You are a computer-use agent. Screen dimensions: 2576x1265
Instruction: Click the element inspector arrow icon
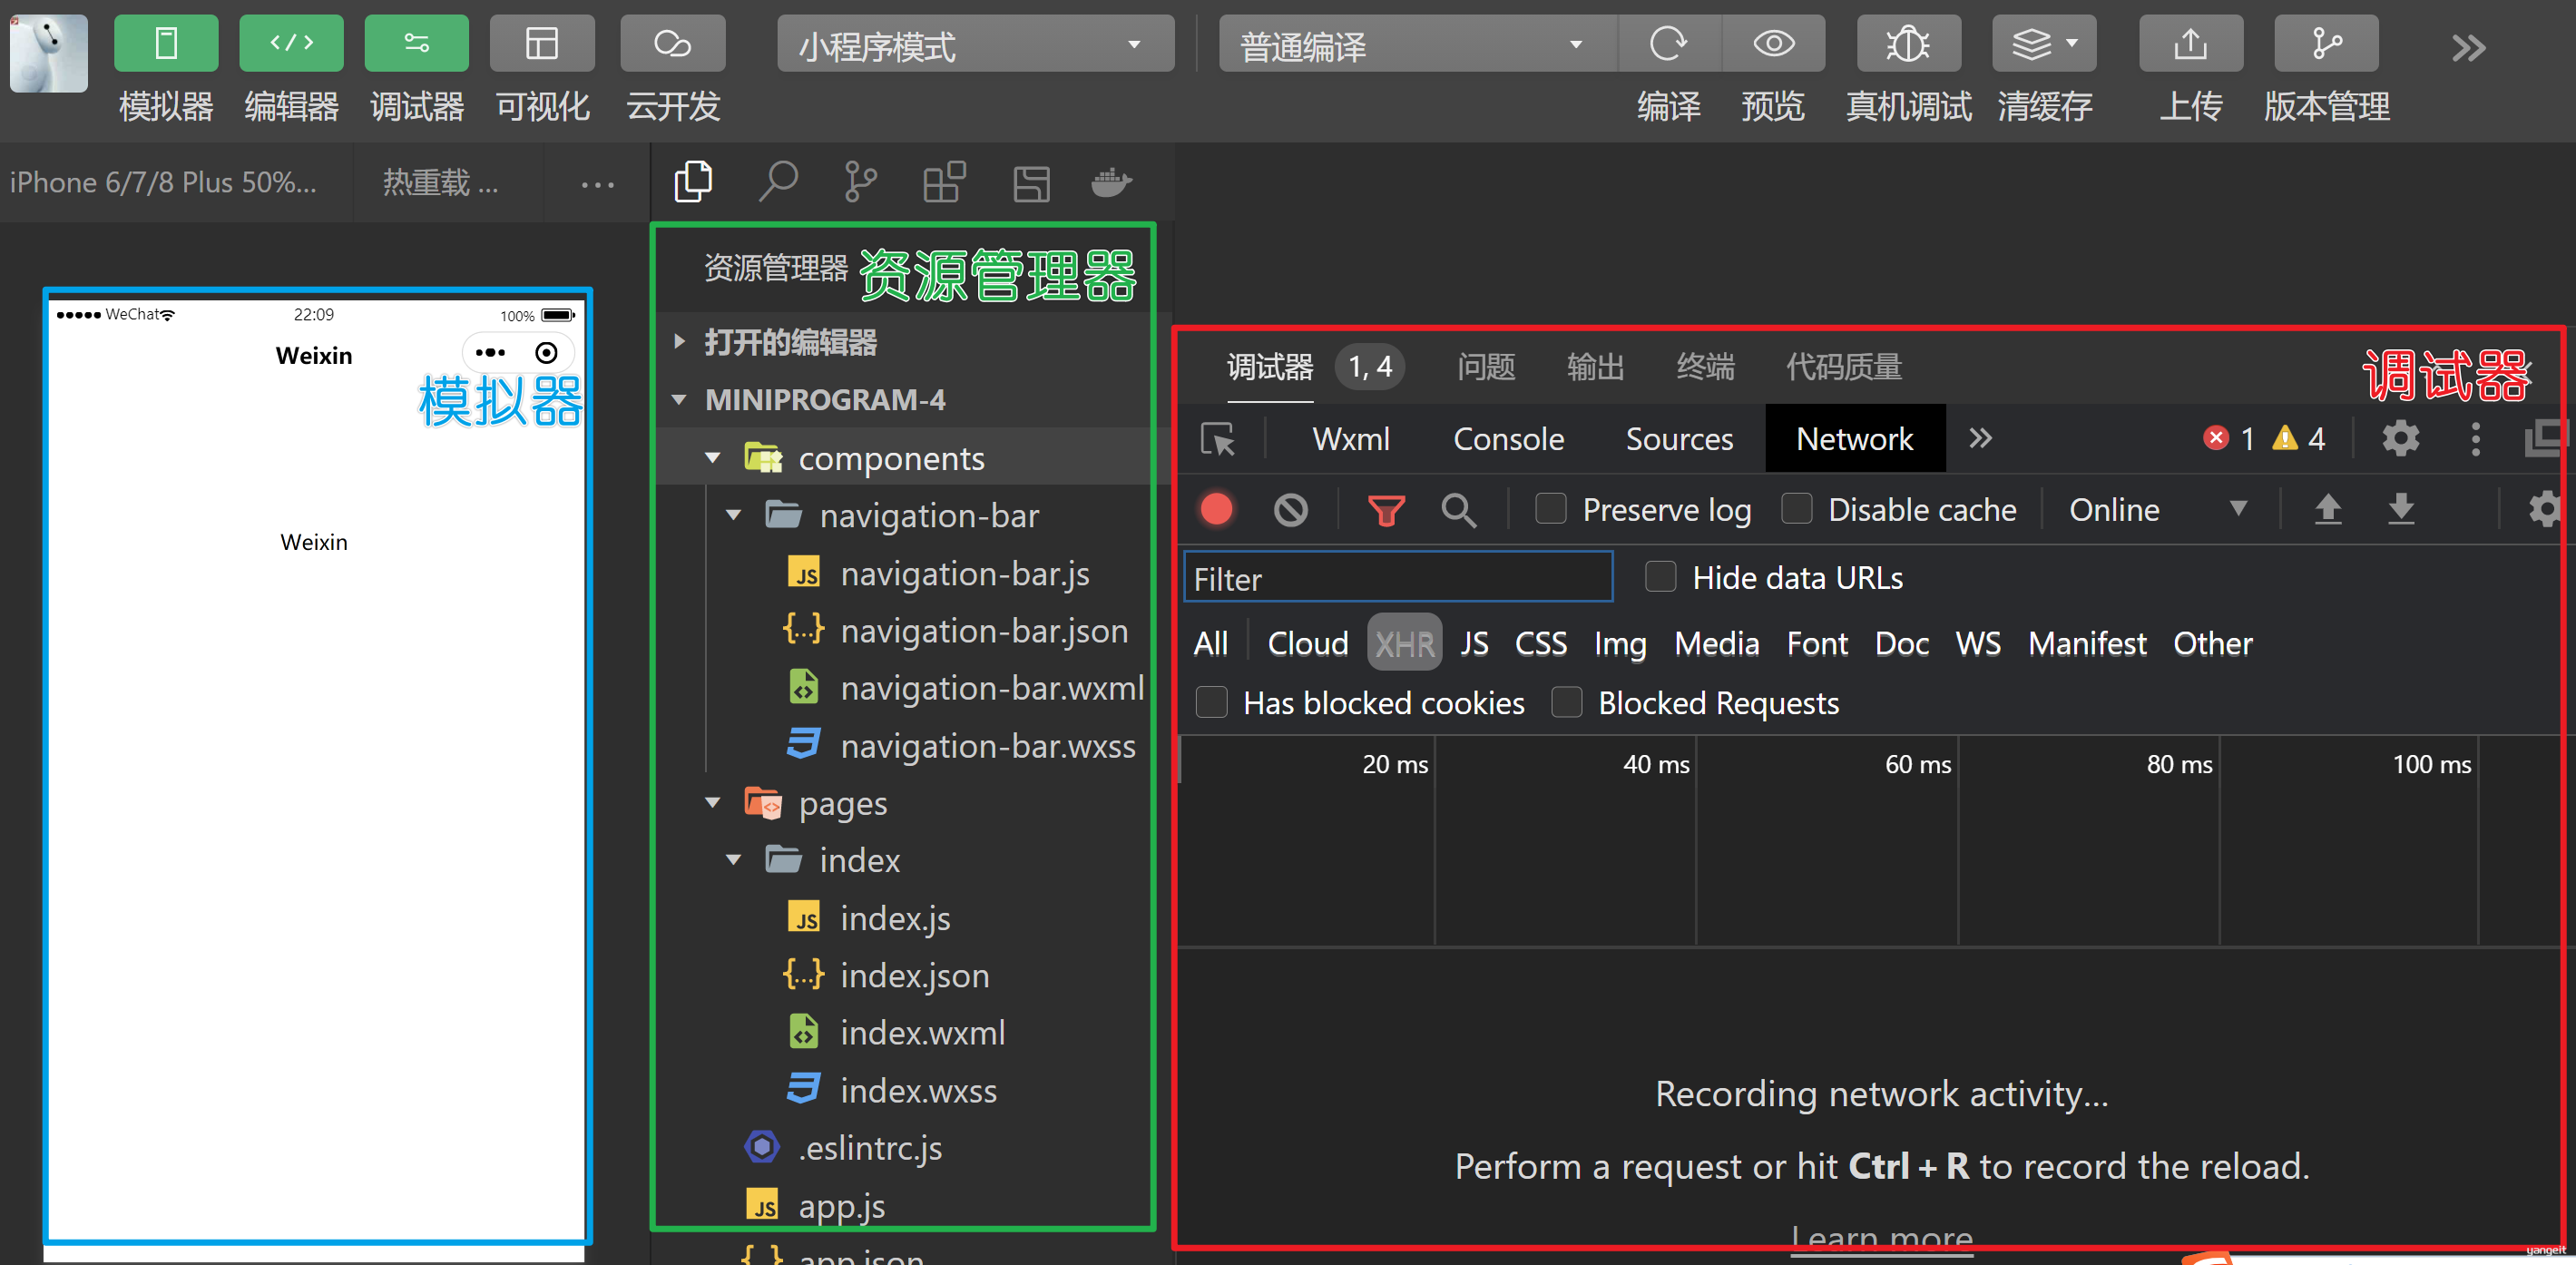click(1218, 439)
